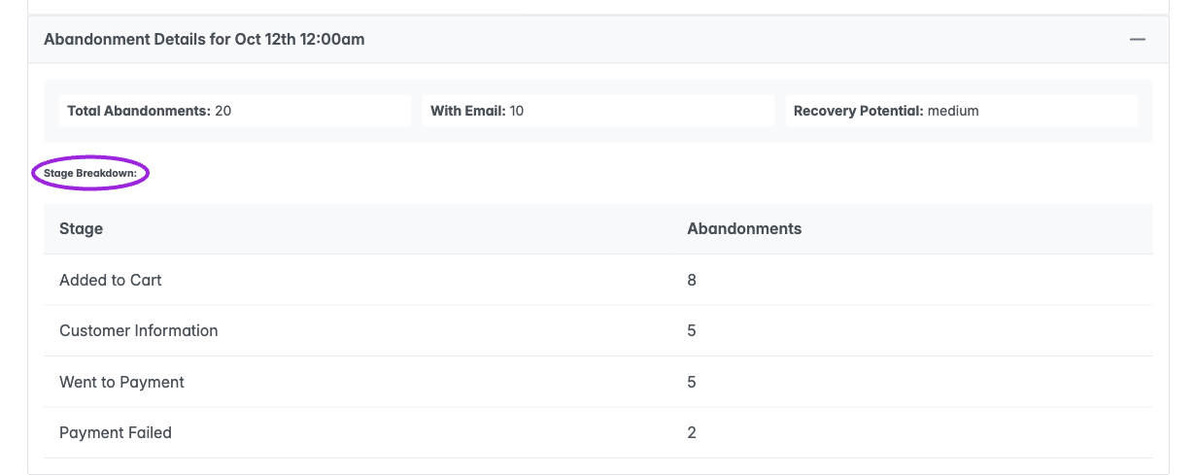Image resolution: width=1195 pixels, height=475 pixels.
Task: Click the Stage column header
Action: click(x=81, y=229)
